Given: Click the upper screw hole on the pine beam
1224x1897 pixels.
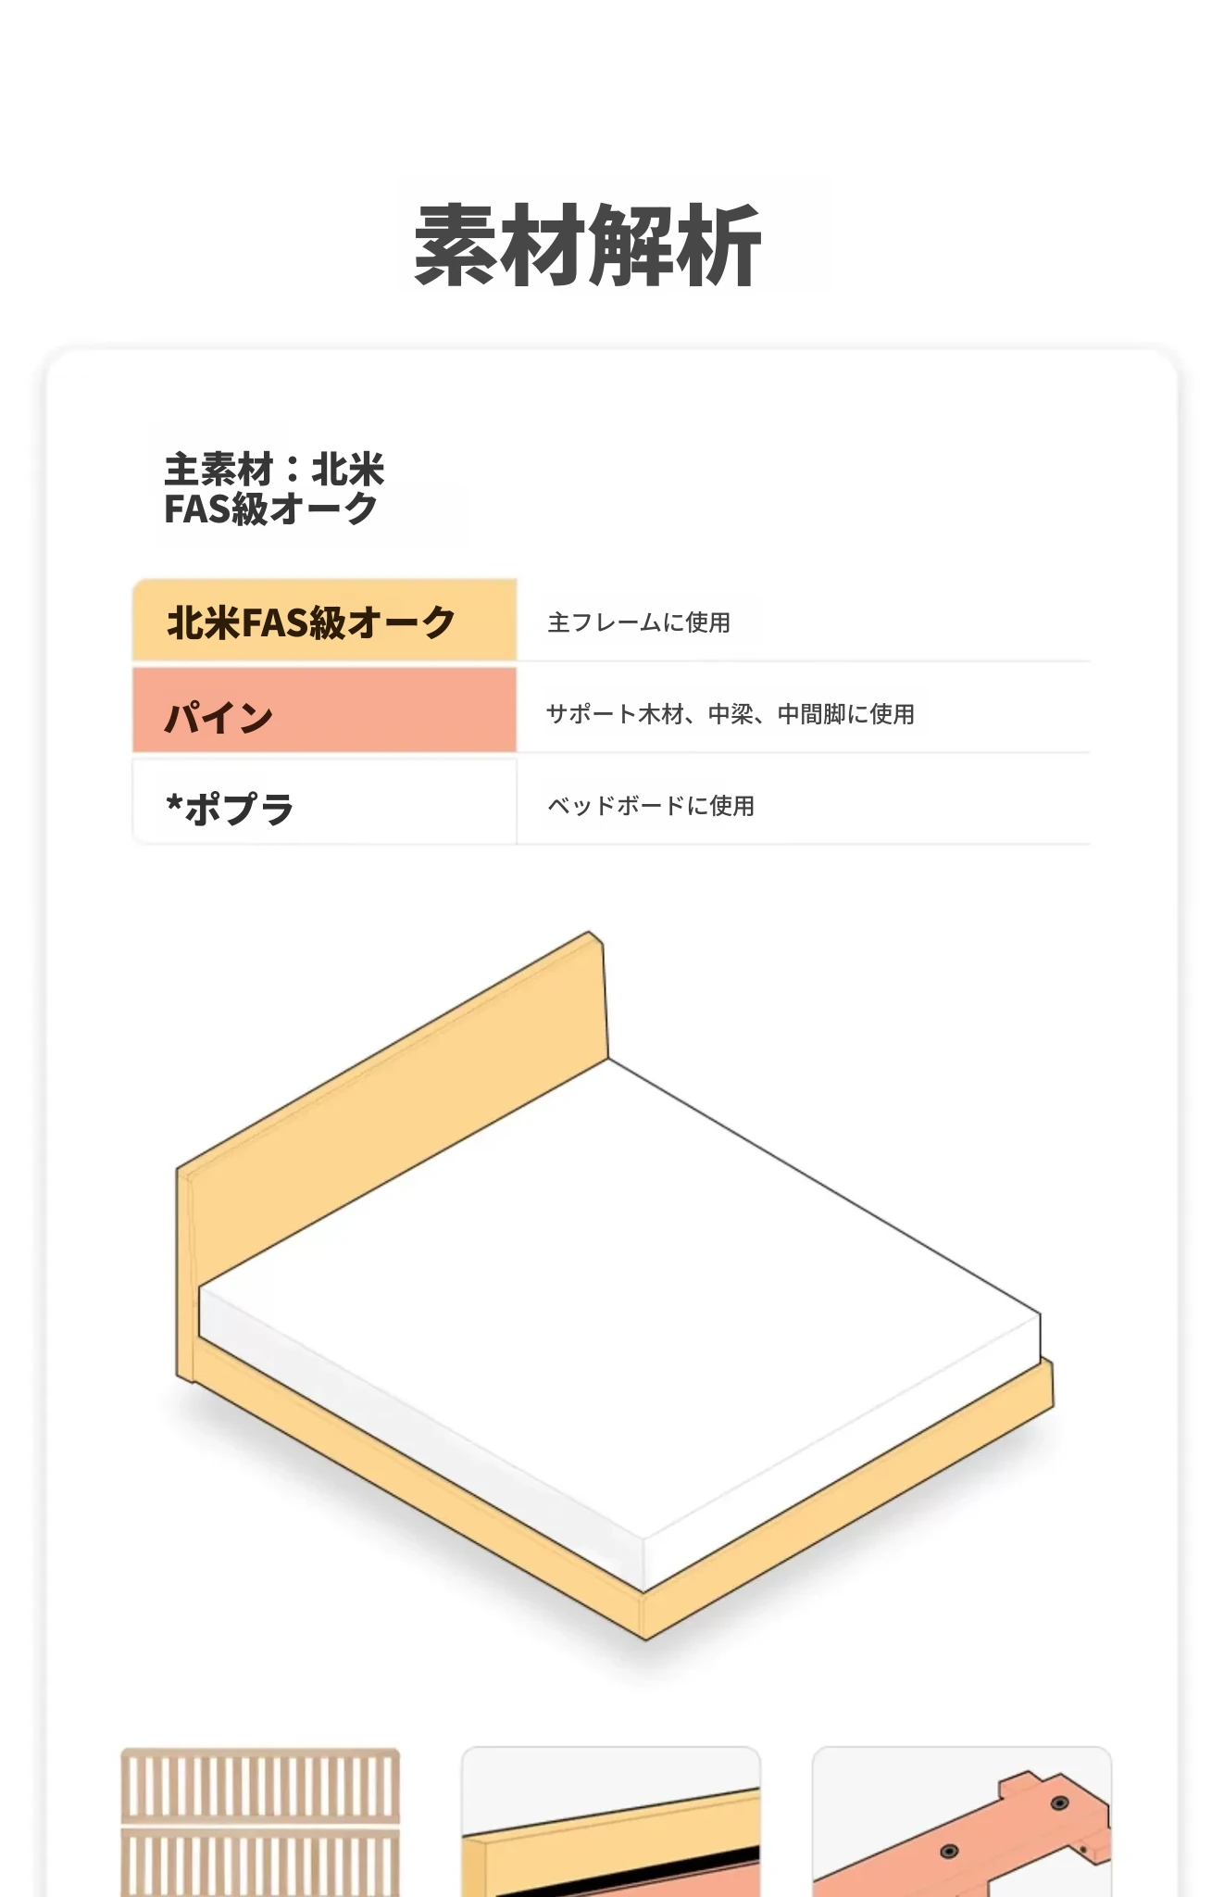Looking at the screenshot, I should click(x=1060, y=1803).
